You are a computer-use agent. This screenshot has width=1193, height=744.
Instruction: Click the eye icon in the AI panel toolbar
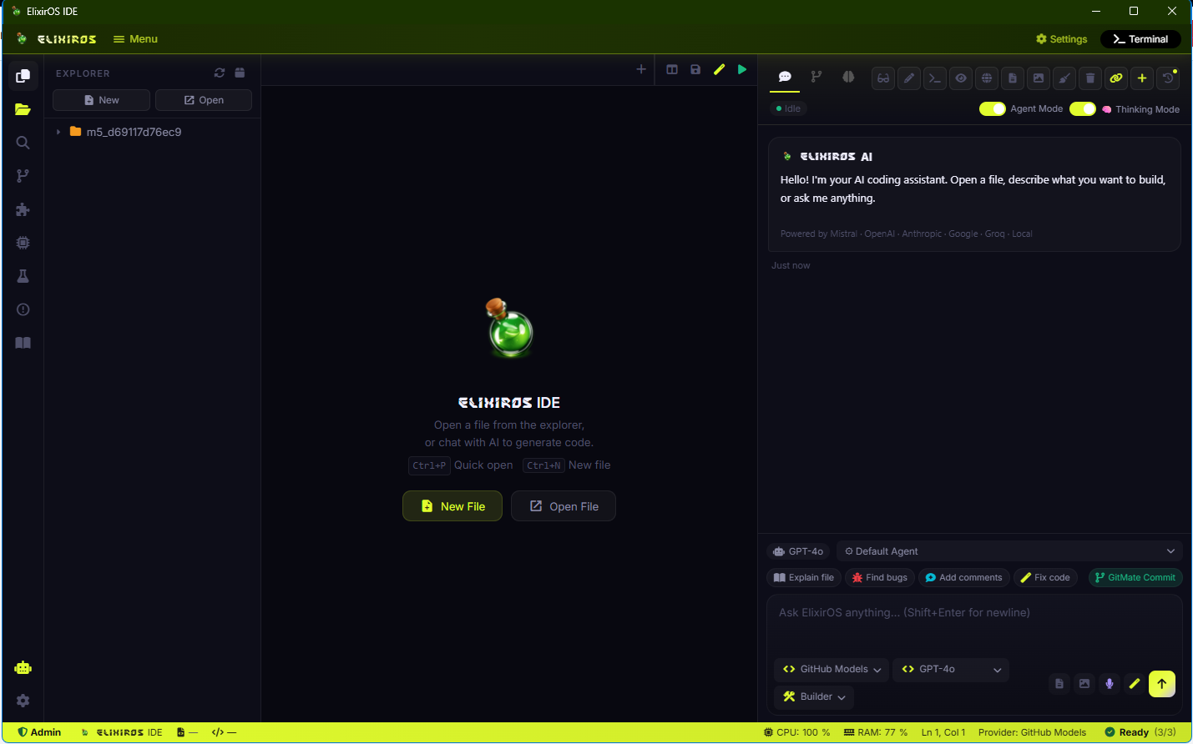click(961, 78)
